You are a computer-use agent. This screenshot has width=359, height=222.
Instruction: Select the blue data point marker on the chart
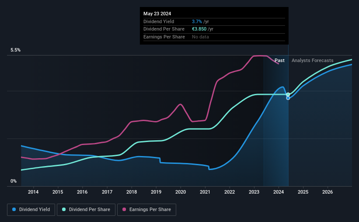pos(288,98)
